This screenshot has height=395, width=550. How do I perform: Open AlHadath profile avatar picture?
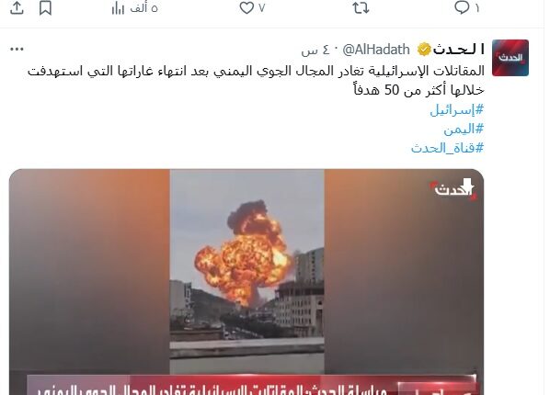tap(510, 58)
